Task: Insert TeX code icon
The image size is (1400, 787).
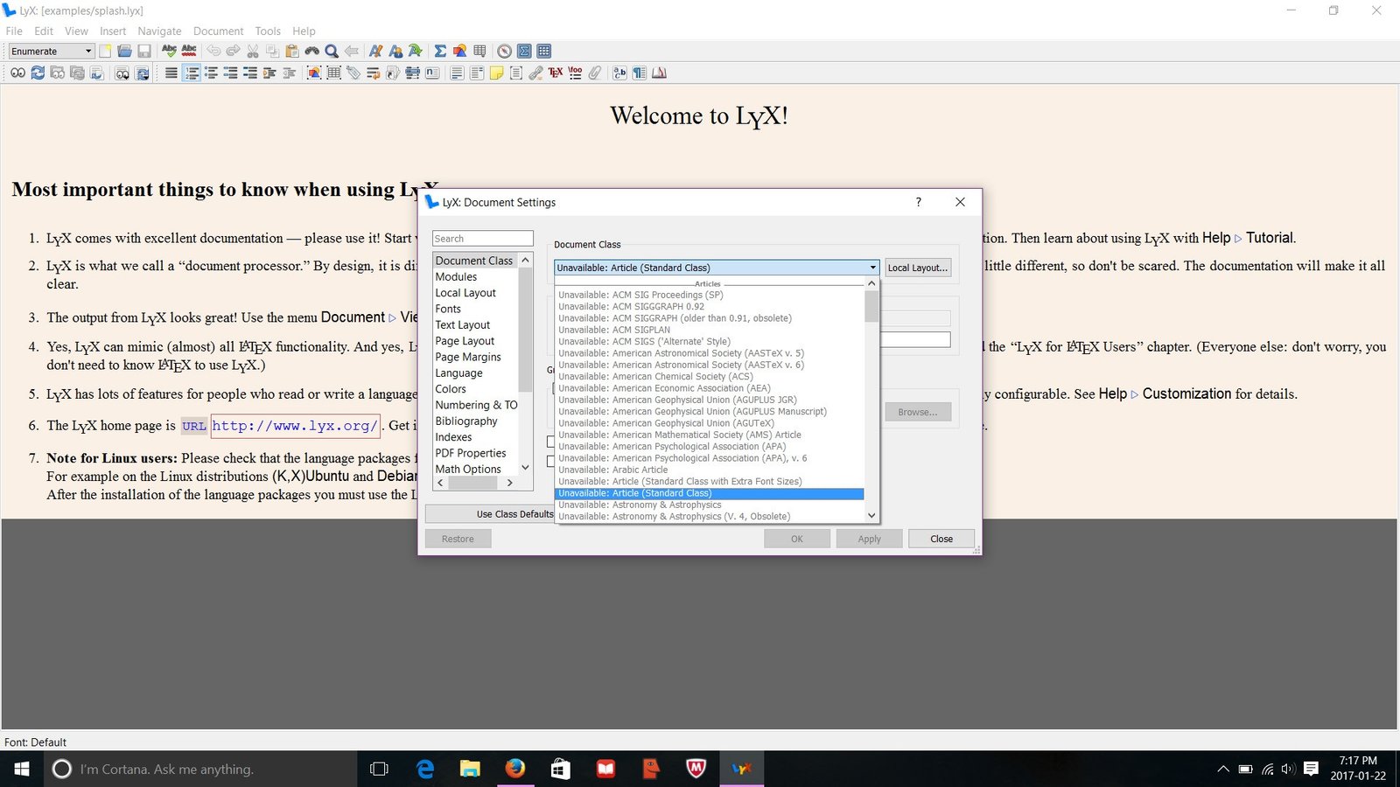Action: click(555, 73)
